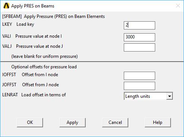Click the Optional offsets for pressure load label
Screen dimensions: 184x137
click(44, 67)
